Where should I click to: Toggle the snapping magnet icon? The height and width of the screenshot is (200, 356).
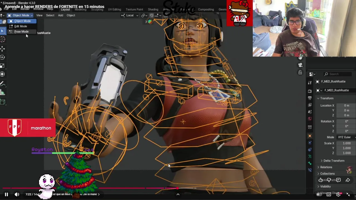tap(152, 15)
